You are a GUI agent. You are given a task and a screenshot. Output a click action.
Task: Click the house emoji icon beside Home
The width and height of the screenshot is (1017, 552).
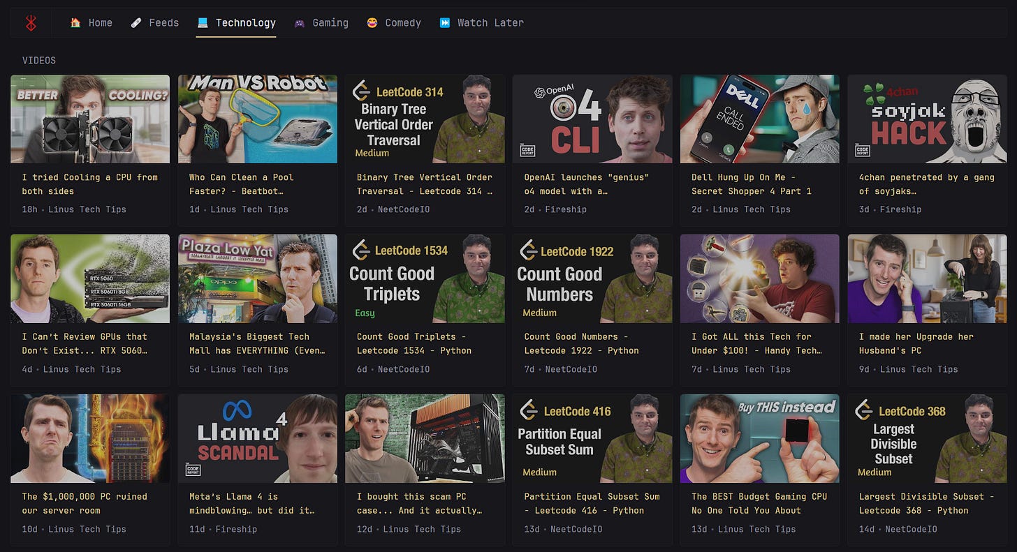point(75,23)
